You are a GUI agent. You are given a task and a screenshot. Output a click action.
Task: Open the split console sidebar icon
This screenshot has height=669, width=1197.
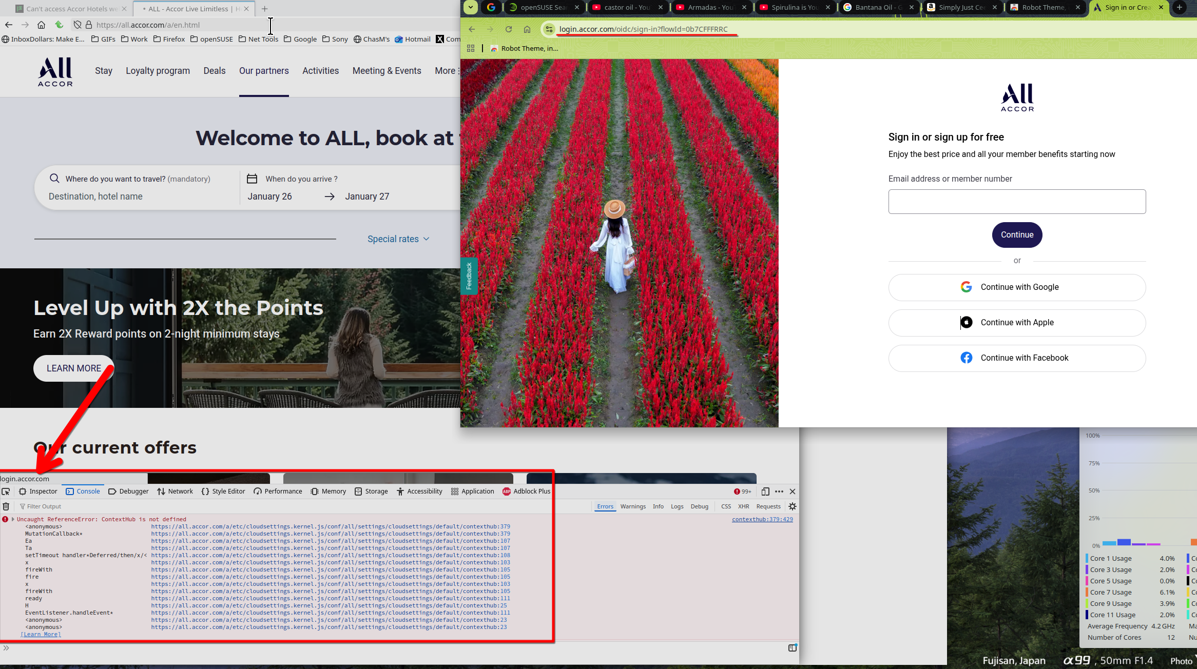pyautogui.click(x=792, y=648)
